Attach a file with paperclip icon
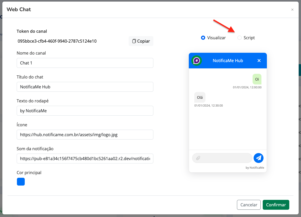This screenshot has width=301, height=217. (x=198, y=158)
